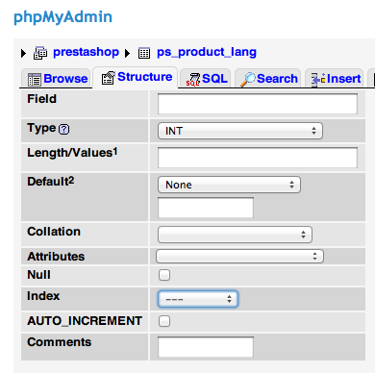The image size is (375, 373).
Task: Open the prestashop database link
Action: pos(86,52)
